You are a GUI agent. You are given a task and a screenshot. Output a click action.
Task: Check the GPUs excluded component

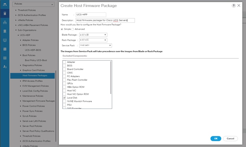[x=64, y=83]
